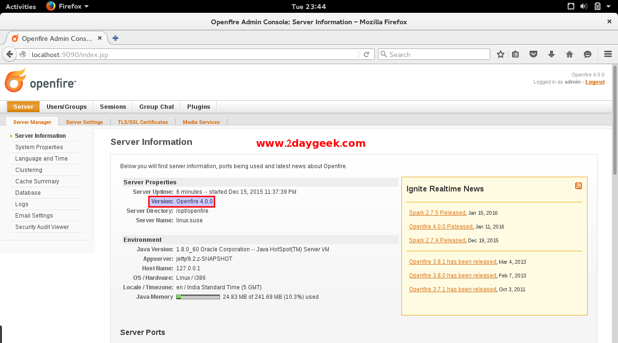Open the clock and calendar Tue 23:44
The height and width of the screenshot is (343, 618).
309,7
